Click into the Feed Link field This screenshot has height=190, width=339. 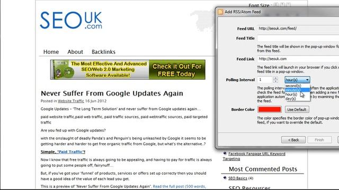click(x=298, y=59)
